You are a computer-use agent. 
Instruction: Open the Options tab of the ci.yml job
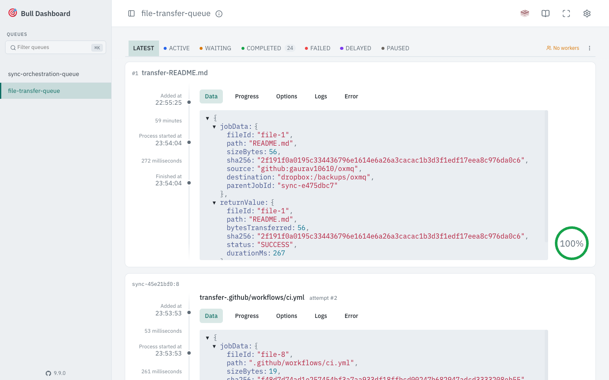pos(287,316)
